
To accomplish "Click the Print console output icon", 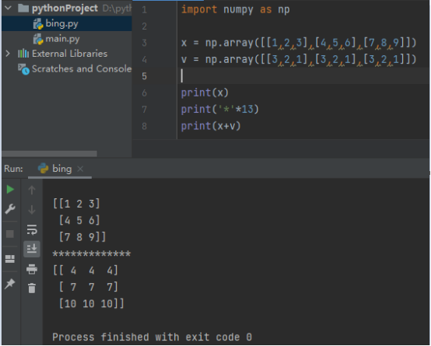I will pos(32,269).
